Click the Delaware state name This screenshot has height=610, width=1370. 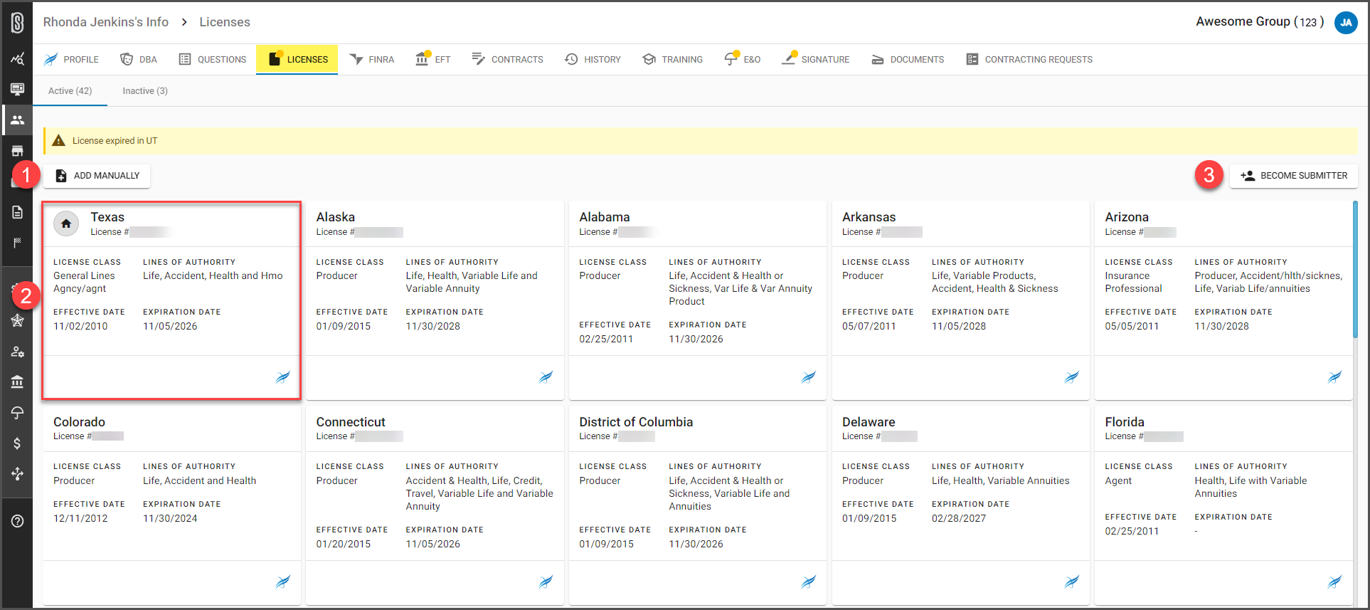point(869,422)
